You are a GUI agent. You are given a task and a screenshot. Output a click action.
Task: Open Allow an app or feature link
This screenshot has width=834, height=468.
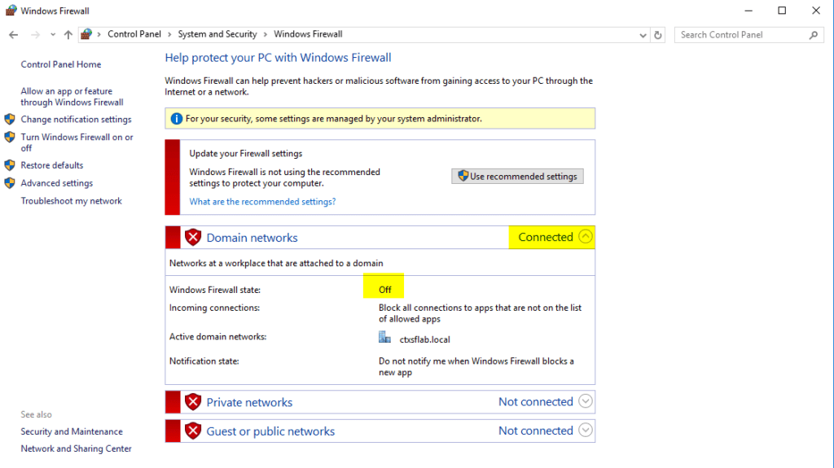point(72,97)
